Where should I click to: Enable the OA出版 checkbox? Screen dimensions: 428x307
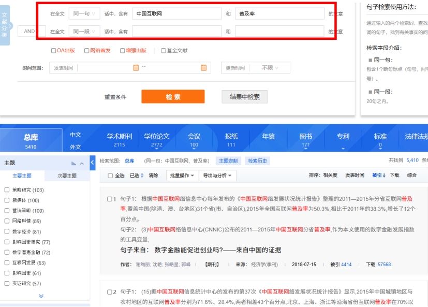(x=53, y=51)
